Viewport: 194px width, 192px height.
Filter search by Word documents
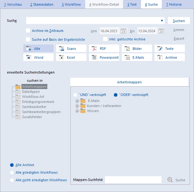click(x=38, y=57)
